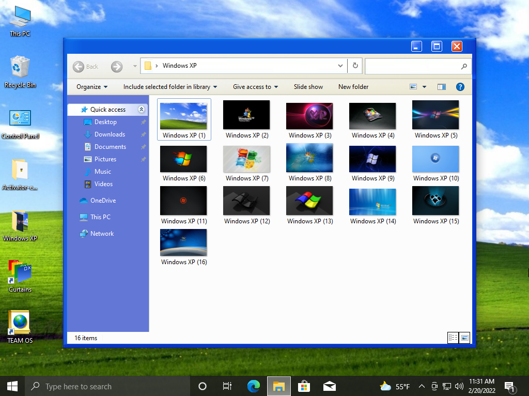Select the Windows XP (16) thumbnail
The image size is (529, 396).
tap(184, 248)
